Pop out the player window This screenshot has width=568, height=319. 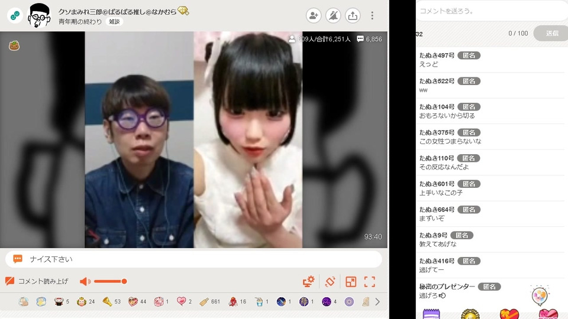click(x=351, y=282)
